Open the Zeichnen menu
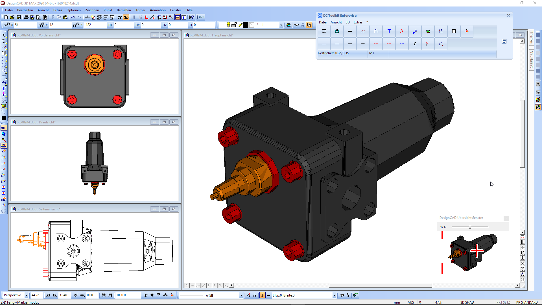The image size is (542, 305). [x=92, y=10]
